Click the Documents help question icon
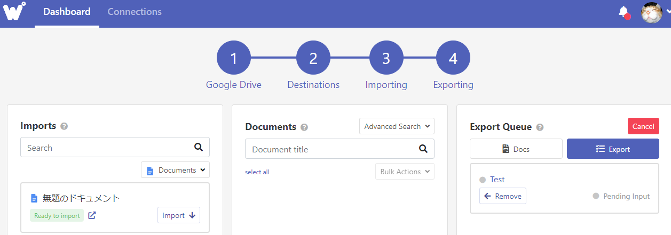 tap(304, 127)
